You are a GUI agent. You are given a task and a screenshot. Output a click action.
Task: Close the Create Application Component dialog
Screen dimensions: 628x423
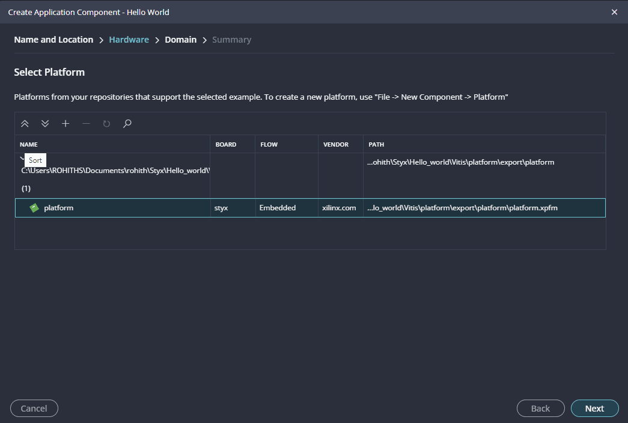(614, 12)
